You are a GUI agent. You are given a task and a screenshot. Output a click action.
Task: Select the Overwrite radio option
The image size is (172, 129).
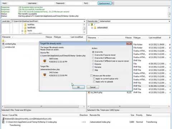[x=93, y=52]
